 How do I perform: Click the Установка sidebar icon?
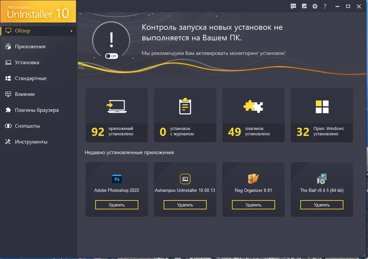click(x=8, y=63)
